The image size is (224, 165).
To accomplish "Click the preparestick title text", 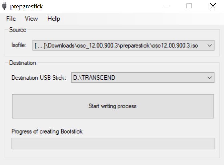I will [x=26, y=6].
